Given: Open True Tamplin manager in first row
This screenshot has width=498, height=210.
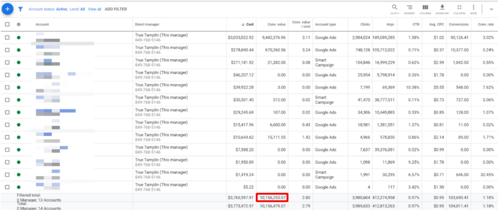Looking at the screenshot, I should coord(161,35).
